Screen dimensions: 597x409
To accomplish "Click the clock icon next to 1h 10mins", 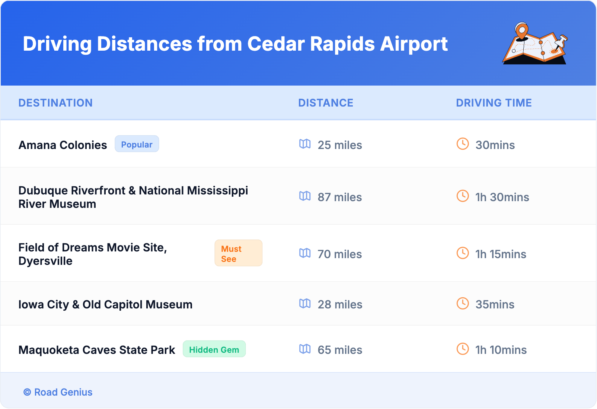I will click(463, 349).
